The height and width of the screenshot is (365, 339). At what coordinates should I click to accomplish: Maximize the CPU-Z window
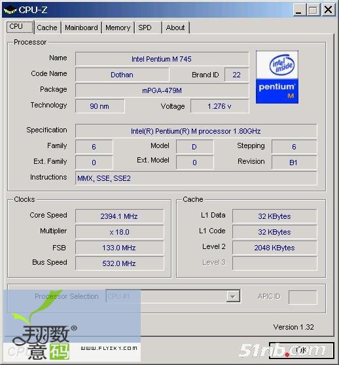pyautogui.click(x=313, y=10)
